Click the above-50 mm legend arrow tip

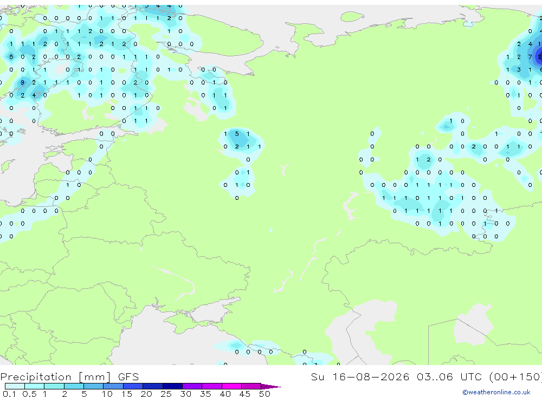tap(271, 387)
